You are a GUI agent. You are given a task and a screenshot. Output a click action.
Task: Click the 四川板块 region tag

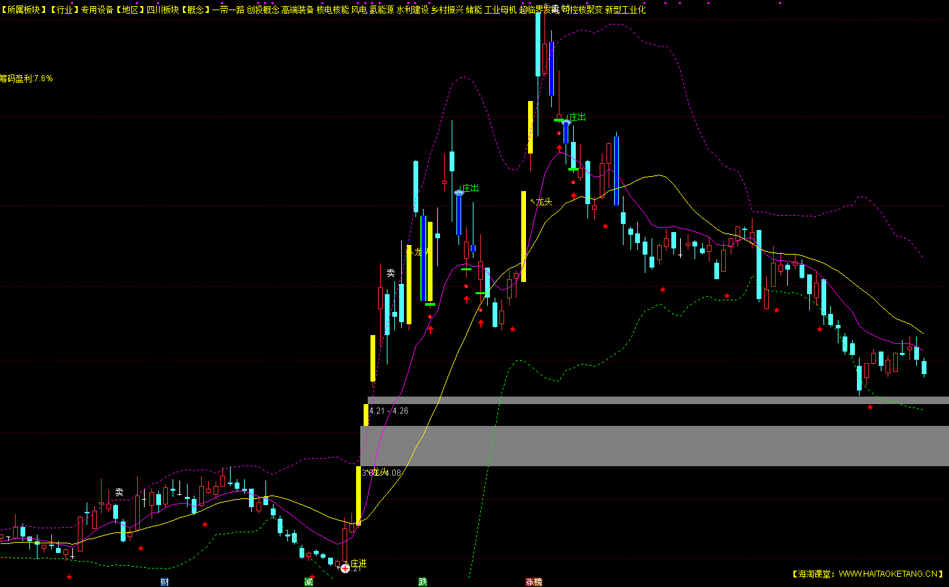coord(162,10)
